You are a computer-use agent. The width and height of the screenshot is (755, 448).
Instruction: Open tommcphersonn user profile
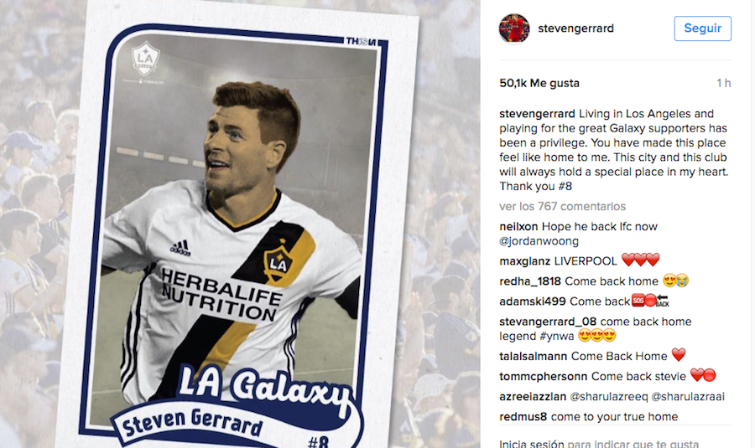[543, 376]
